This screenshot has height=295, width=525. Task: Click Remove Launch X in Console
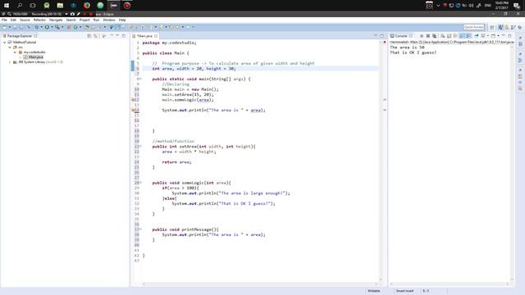(428, 36)
